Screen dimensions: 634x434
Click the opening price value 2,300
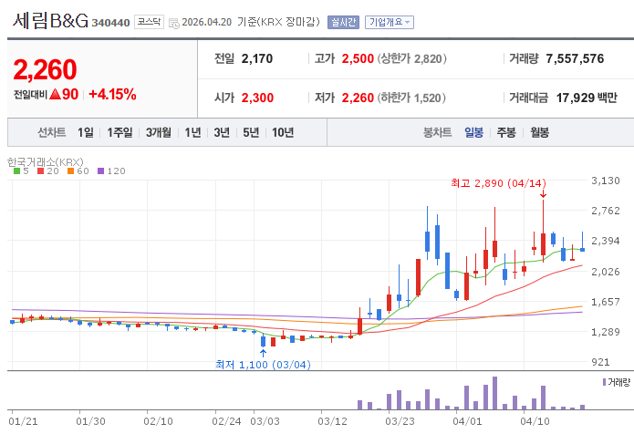point(257,98)
